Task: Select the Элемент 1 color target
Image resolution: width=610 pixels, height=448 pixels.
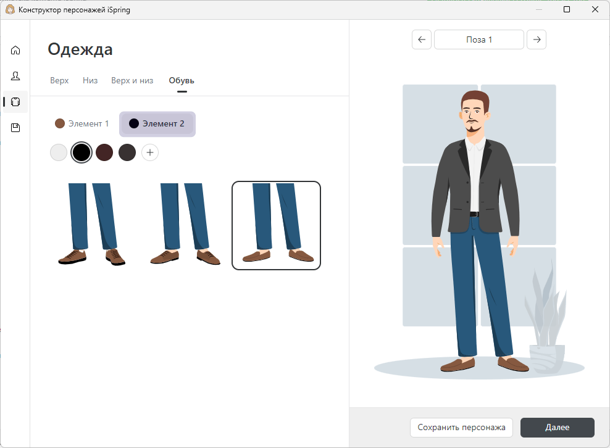Action: coord(83,123)
